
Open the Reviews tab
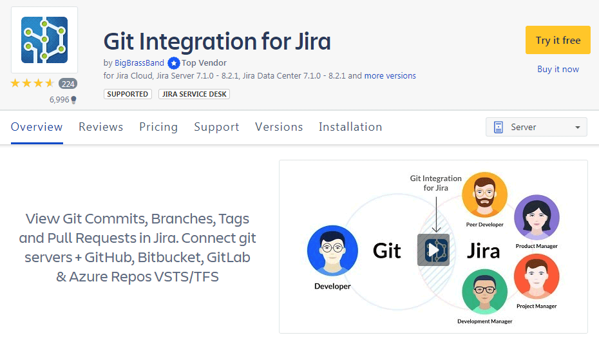click(x=101, y=127)
